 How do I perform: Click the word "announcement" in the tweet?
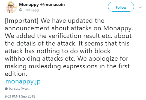(x=27, y=28)
